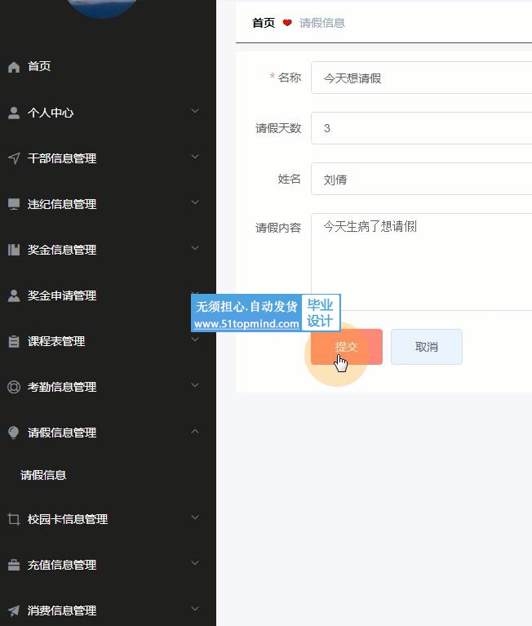The width and height of the screenshot is (532, 626).
Task: Submit the leave form with 提交
Action: [346, 347]
